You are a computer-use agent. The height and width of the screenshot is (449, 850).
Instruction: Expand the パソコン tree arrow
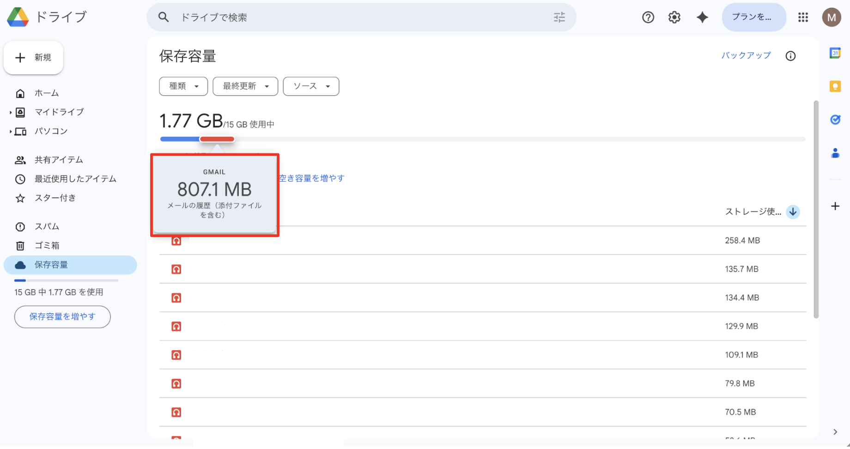pyautogui.click(x=10, y=132)
